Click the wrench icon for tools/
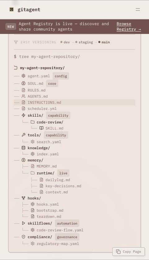149x260 pixels. coord(24,135)
